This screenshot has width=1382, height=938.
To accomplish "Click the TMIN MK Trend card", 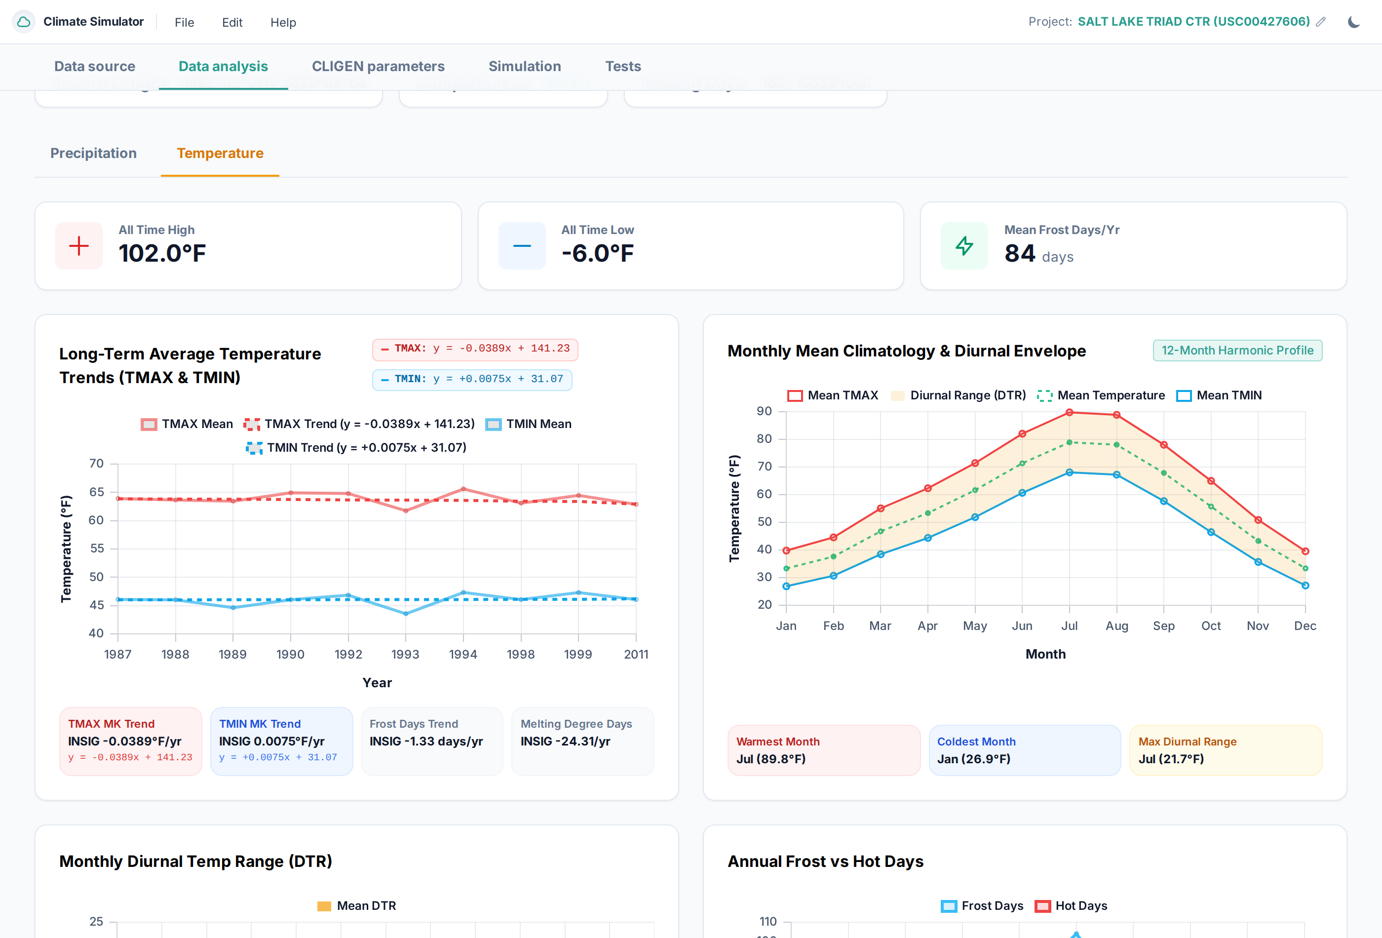I will click(282, 741).
